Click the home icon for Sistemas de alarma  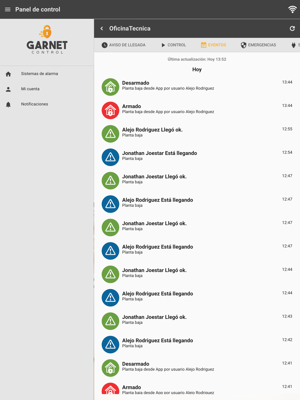pyautogui.click(x=8, y=74)
